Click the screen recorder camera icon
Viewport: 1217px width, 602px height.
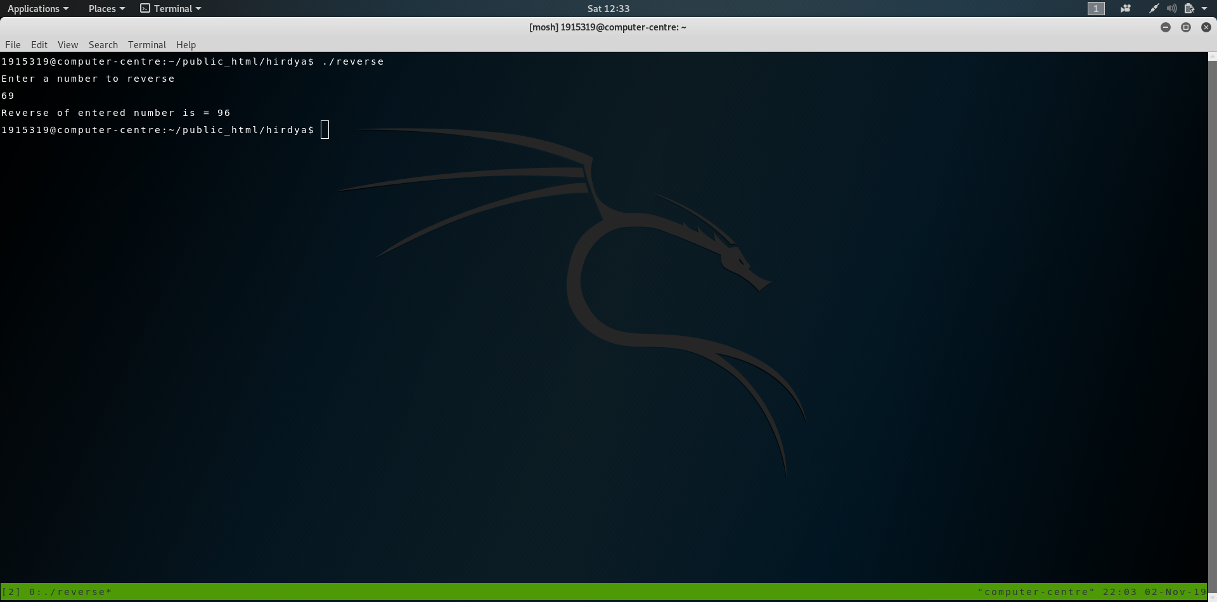(x=1126, y=8)
